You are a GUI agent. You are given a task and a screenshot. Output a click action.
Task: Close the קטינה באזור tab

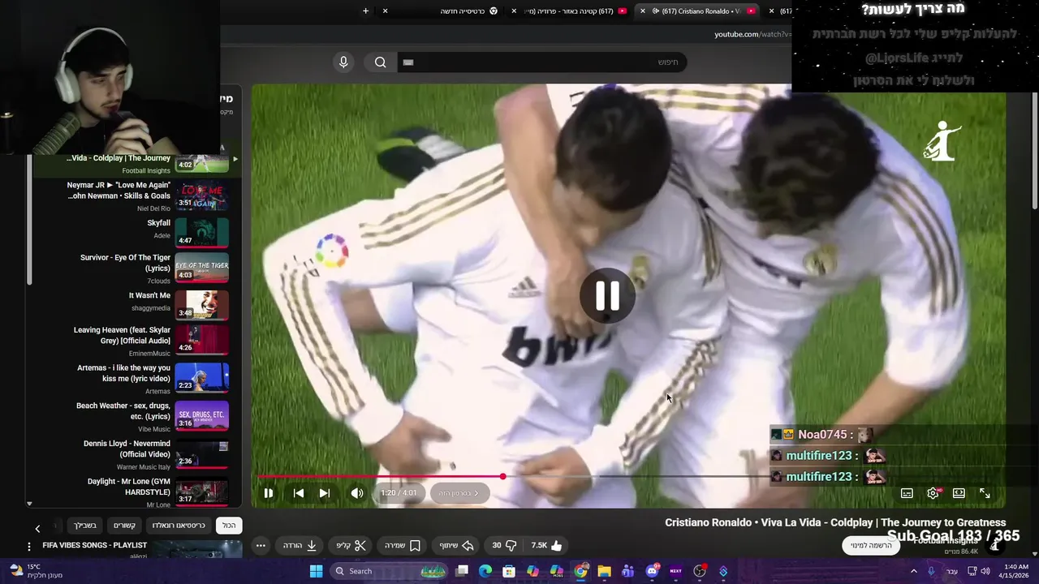(515, 11)
